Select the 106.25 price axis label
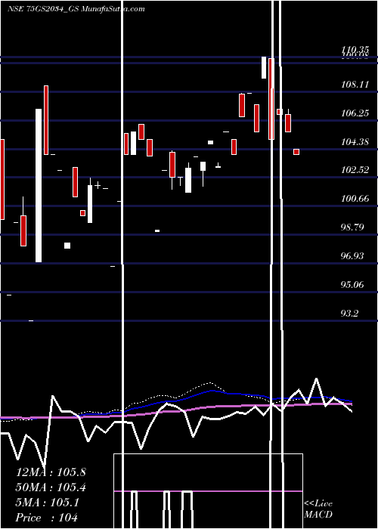378x529 pixels. (355, 113)
